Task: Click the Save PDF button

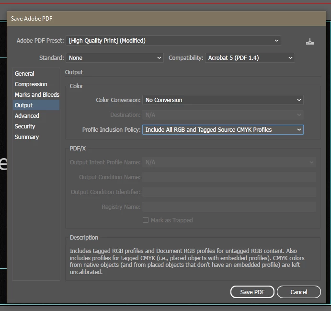Action: [252, 292]
